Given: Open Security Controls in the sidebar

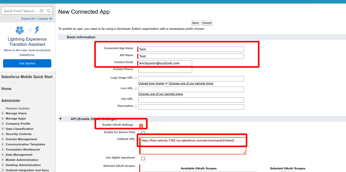Looking at the screenshot, I should (19, 134).
